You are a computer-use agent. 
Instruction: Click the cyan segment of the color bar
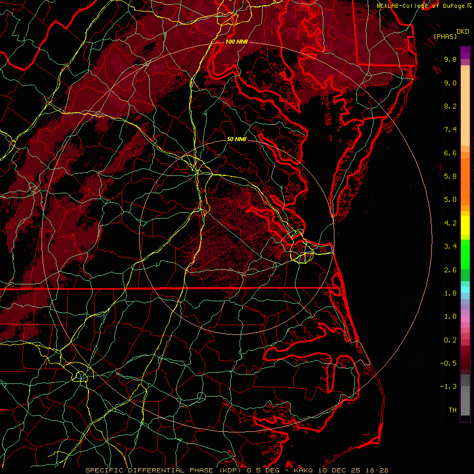pyautogui.click(x=465, y=290)
